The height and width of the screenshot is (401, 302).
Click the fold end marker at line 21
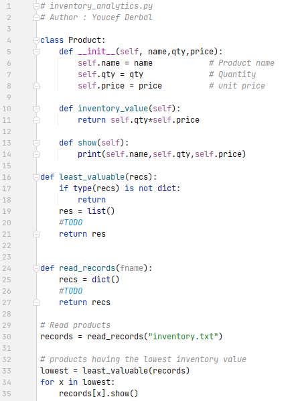(37, 234)
